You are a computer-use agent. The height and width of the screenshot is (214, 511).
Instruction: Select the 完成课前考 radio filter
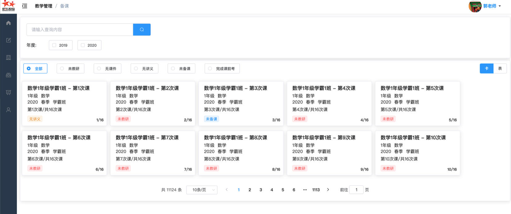coord(222,69)
